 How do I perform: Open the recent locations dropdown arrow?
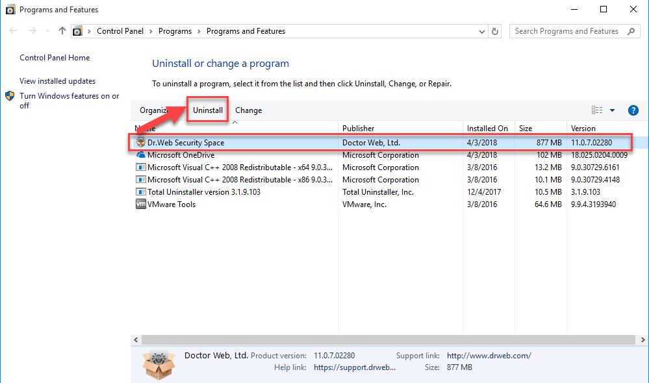coord(47,31)
